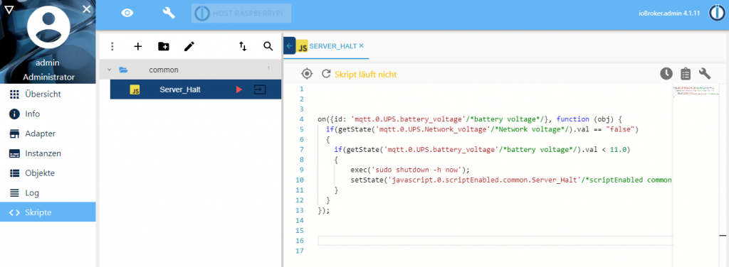The height and width of the screenshot is (267, 729).
Task: Go to the Adapter section
Action: point(48,133)
